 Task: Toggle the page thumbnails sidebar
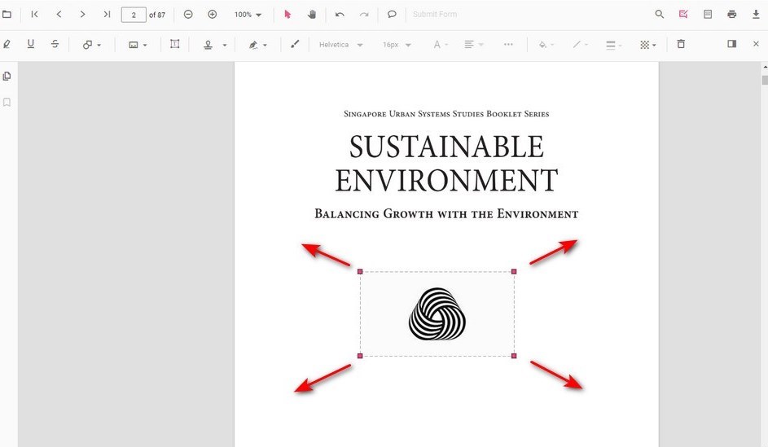[x=7, y=77]
